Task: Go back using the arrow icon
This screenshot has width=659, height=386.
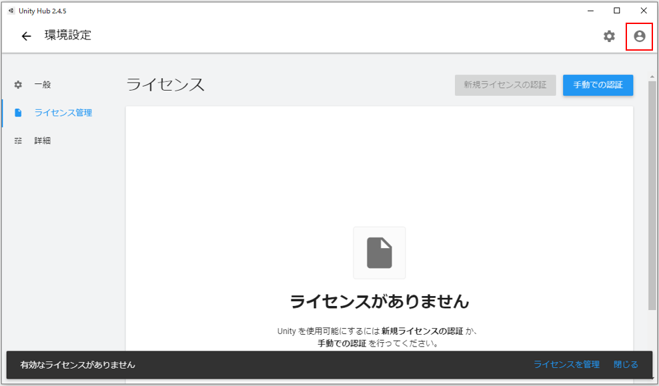Action: click(26, 36)
